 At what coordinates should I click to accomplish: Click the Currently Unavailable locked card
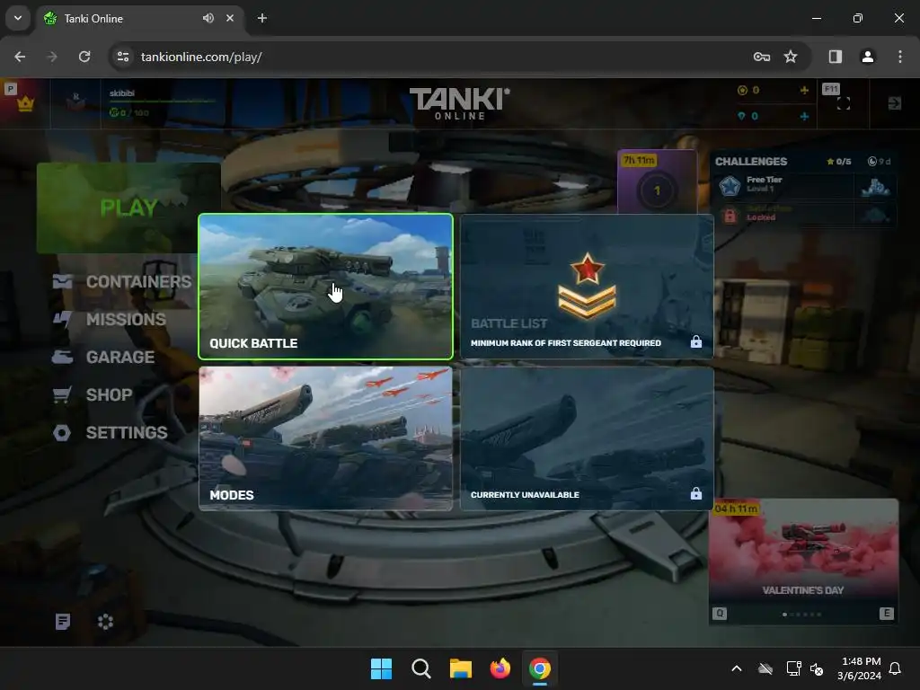pos(587,438)
